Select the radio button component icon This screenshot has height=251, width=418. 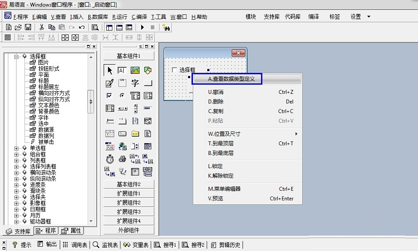[x=122, y=95]
